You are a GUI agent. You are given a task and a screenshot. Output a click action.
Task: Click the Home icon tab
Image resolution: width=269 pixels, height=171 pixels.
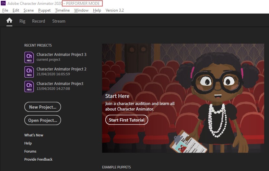[9, 21]
